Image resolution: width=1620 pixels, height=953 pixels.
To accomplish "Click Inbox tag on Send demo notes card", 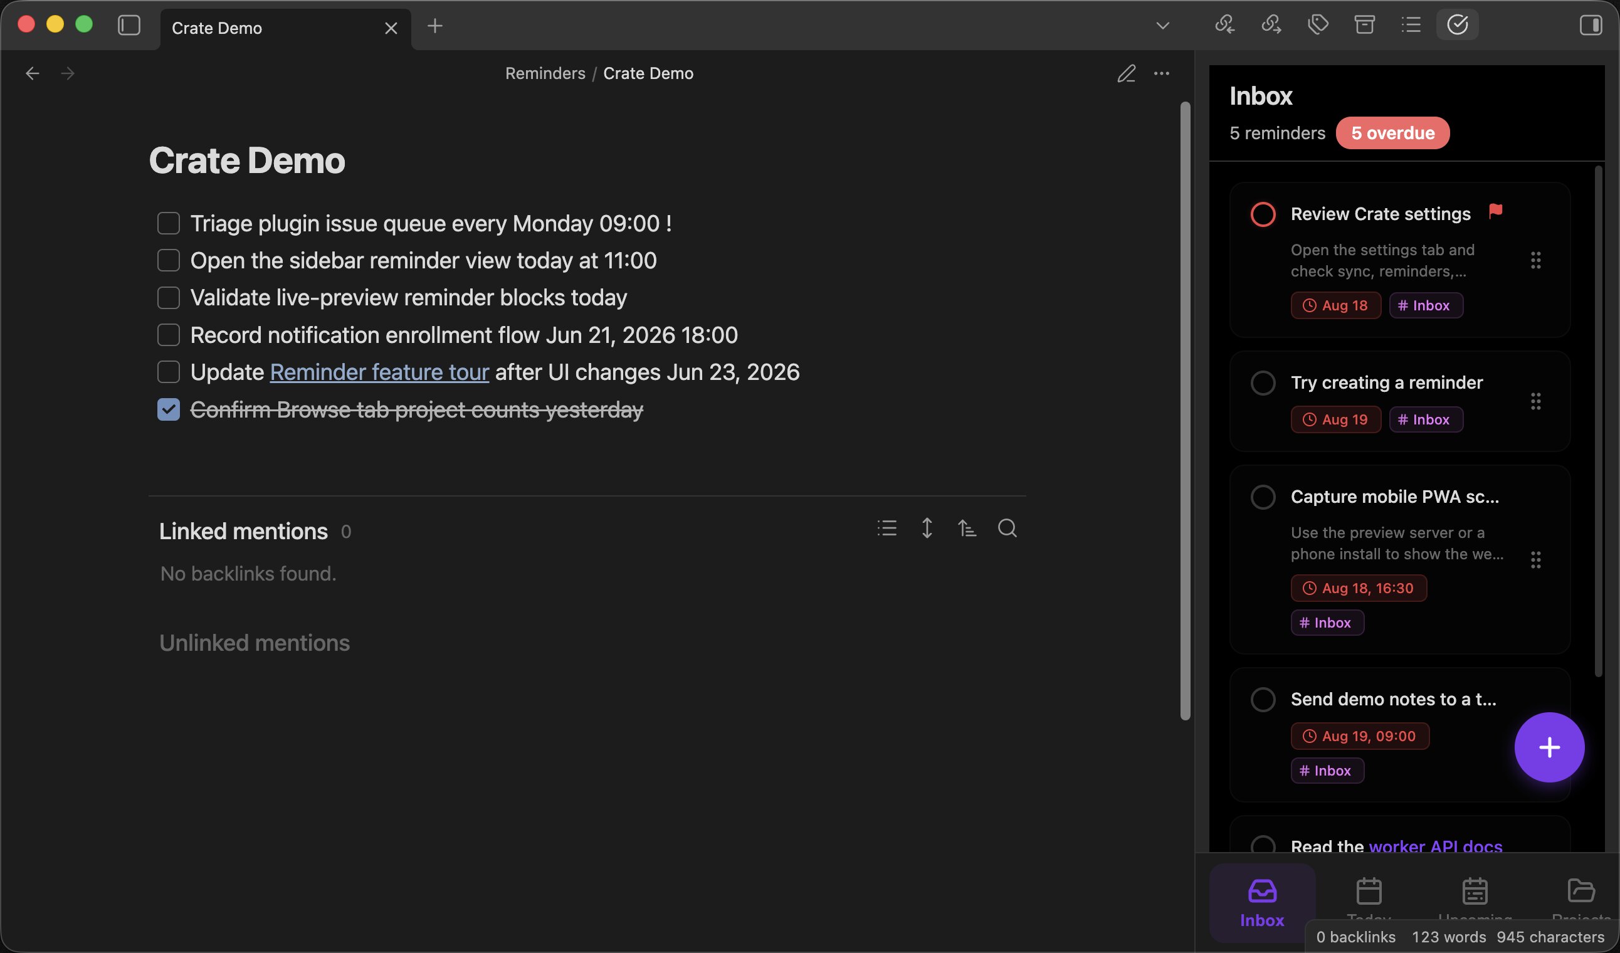I will 1327,771.
